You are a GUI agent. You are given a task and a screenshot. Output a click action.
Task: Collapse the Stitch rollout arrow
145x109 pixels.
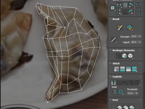click(x=111, y=63)
